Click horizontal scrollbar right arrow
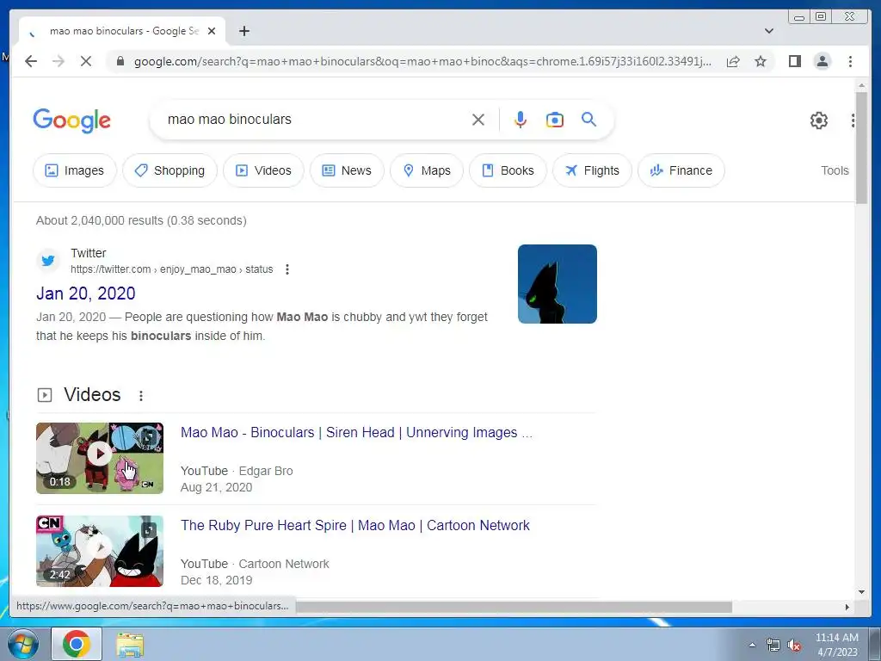The height and width of the screenshot is (661, 881). point(847,607)
